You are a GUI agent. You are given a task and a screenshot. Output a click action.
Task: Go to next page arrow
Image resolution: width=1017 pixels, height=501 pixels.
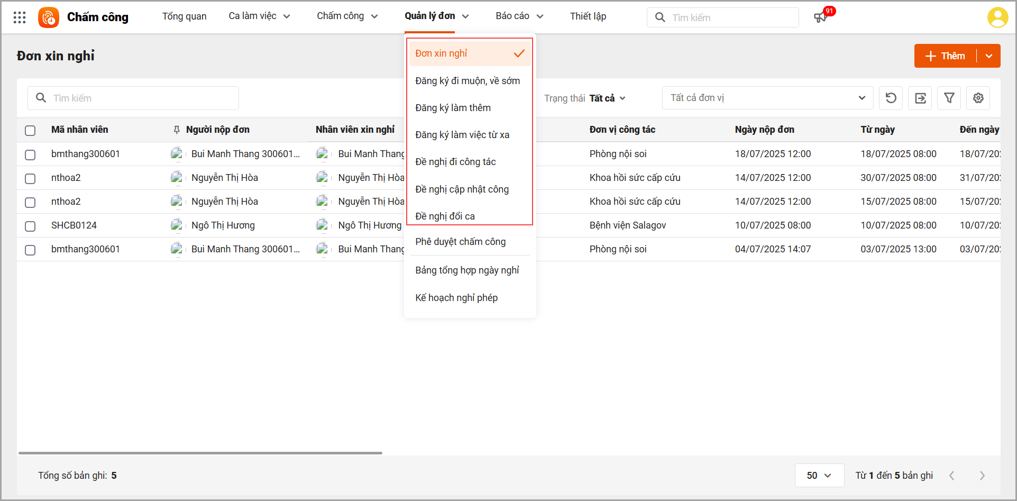pyautogui.click(x=982, y=476)
